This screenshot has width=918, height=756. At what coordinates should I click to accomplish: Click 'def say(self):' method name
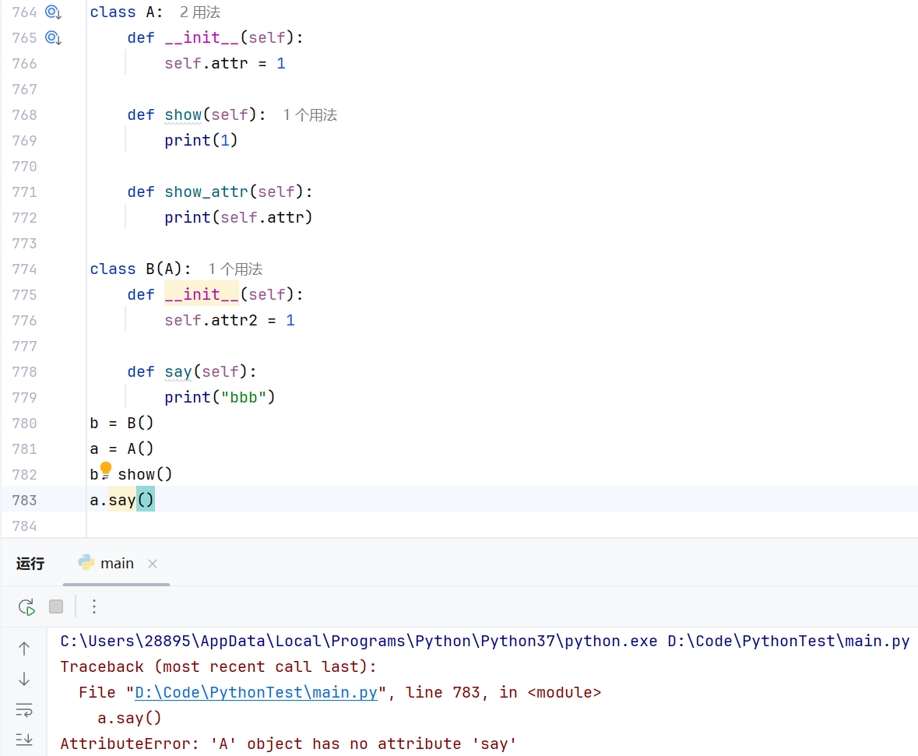coord(178,372)
